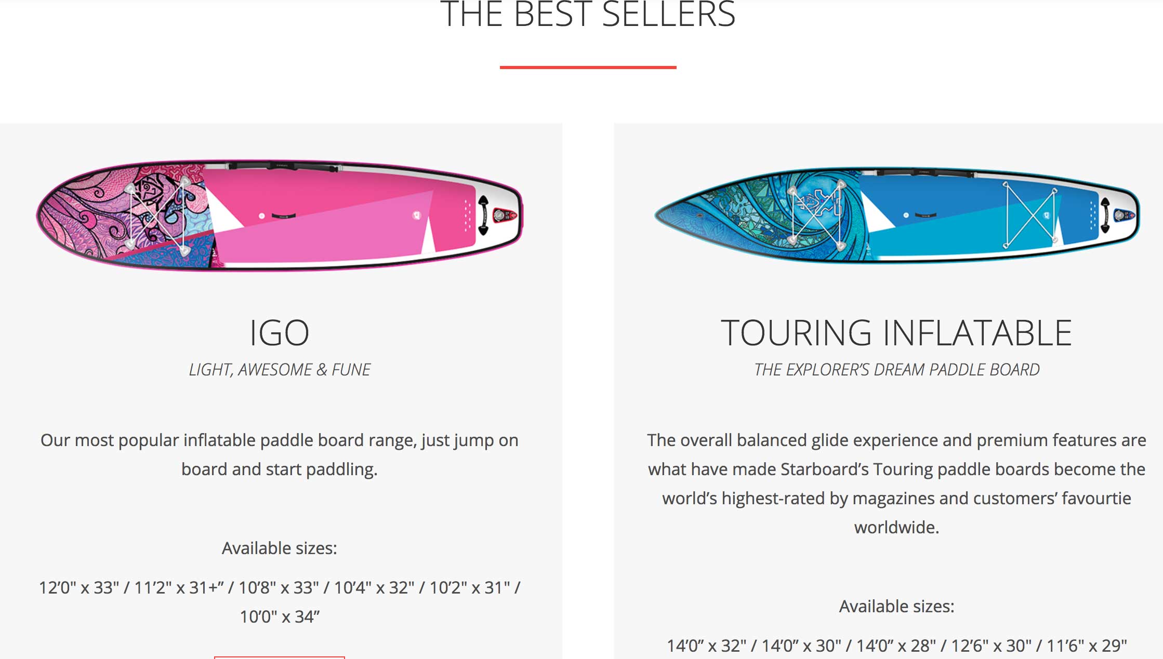The width and height of the screenshot is (1163, 659).
Task: Click the black tail handle on the pink board
Action: pos(483,215)
